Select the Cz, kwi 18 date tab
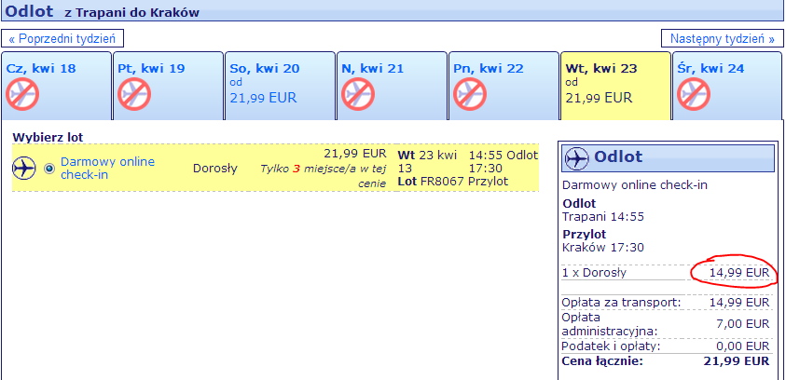This screenshot has width=786, height=380. (x=56, y=86)
